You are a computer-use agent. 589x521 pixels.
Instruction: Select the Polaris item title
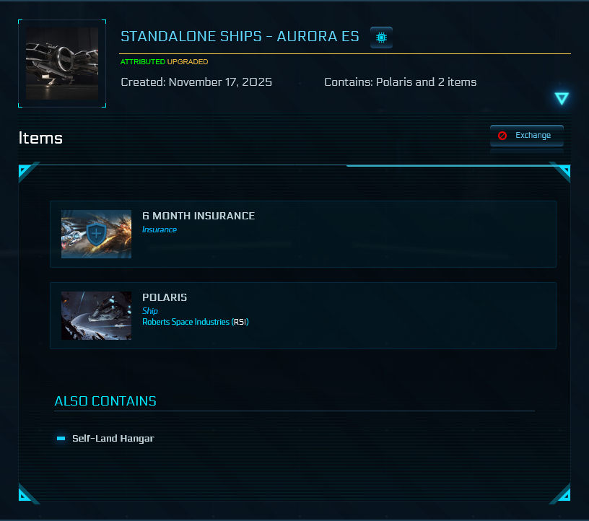[x=165, y=297]
